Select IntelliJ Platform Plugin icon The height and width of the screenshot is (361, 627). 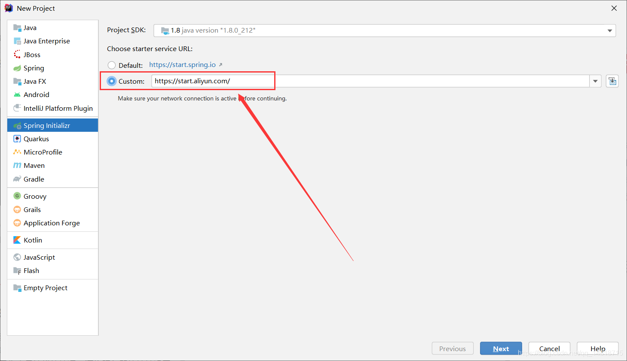(x=17, y=108)
